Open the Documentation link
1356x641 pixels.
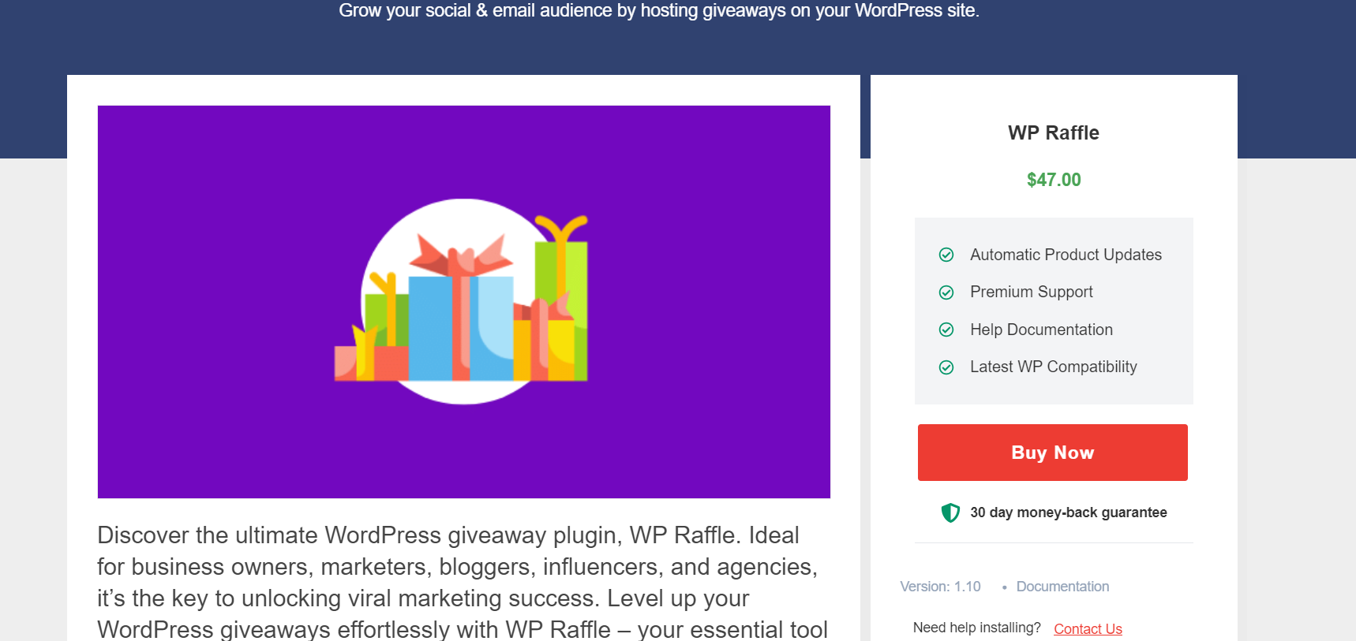point(1062,587)
